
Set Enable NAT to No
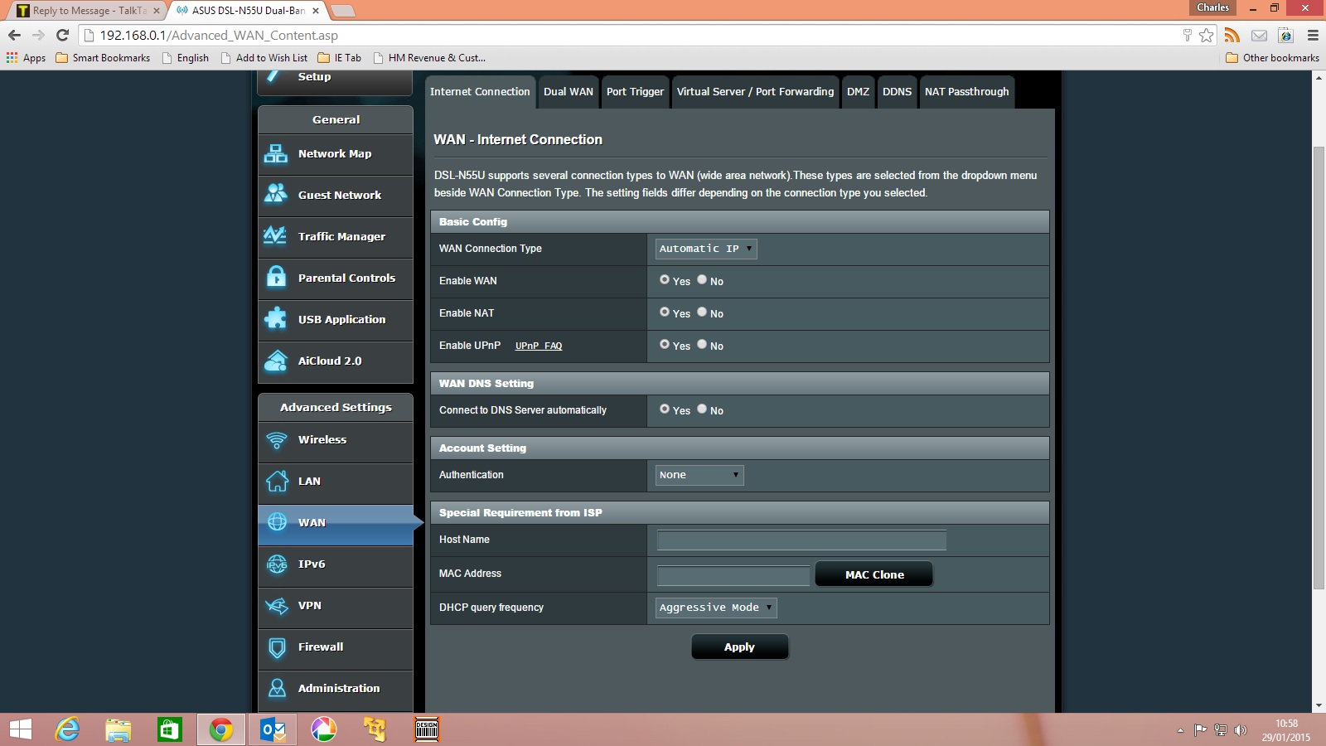click(x=701, y=313)
